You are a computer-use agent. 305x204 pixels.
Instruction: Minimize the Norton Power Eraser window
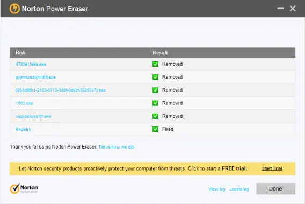point(280,8)
